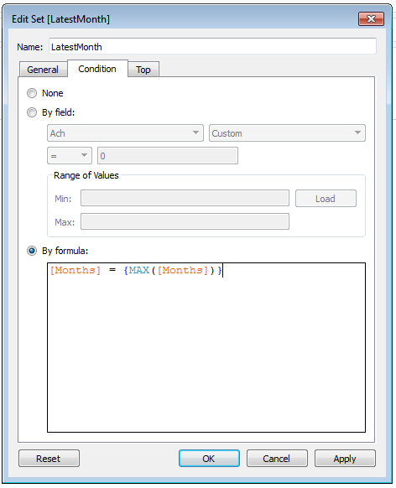Confirm with the OK button

[x=209, y=458]
